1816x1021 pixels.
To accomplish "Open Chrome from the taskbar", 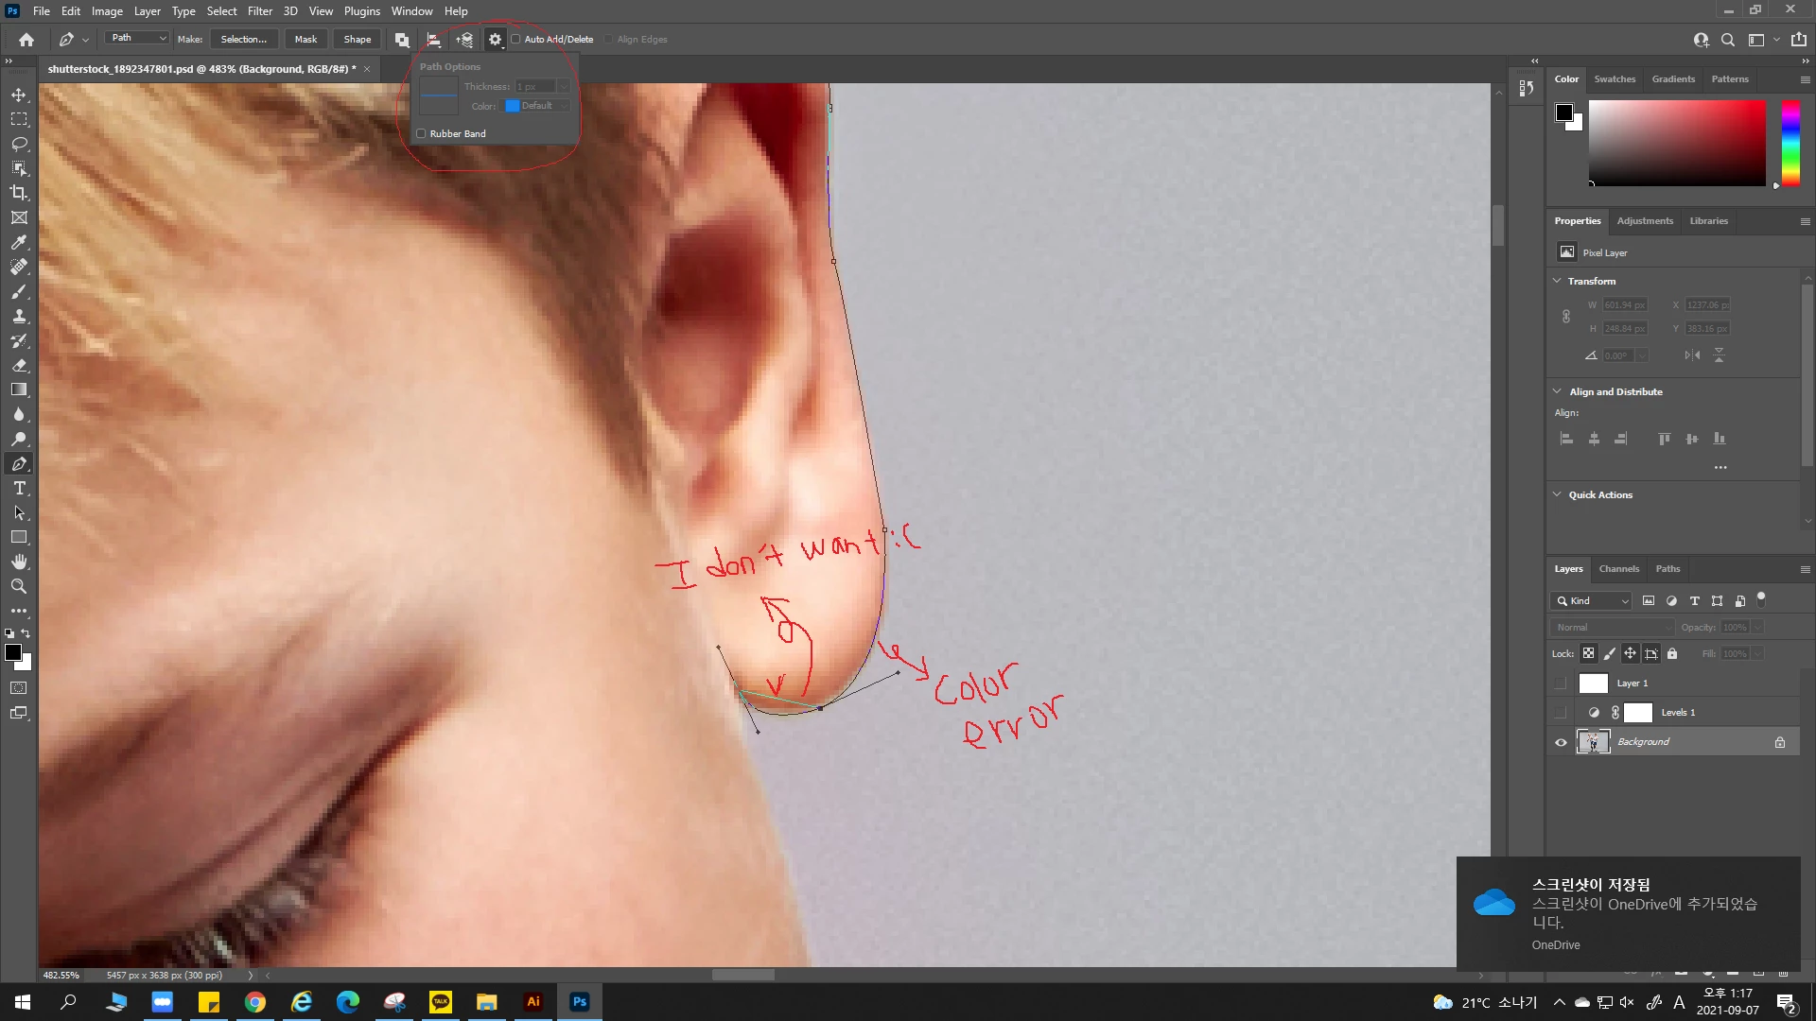I will (255, 1002).
